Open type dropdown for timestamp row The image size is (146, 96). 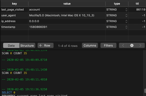pos(126,27)
